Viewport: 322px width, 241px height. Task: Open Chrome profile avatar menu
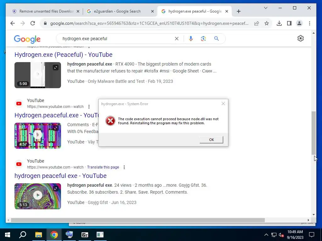point(299,23)
